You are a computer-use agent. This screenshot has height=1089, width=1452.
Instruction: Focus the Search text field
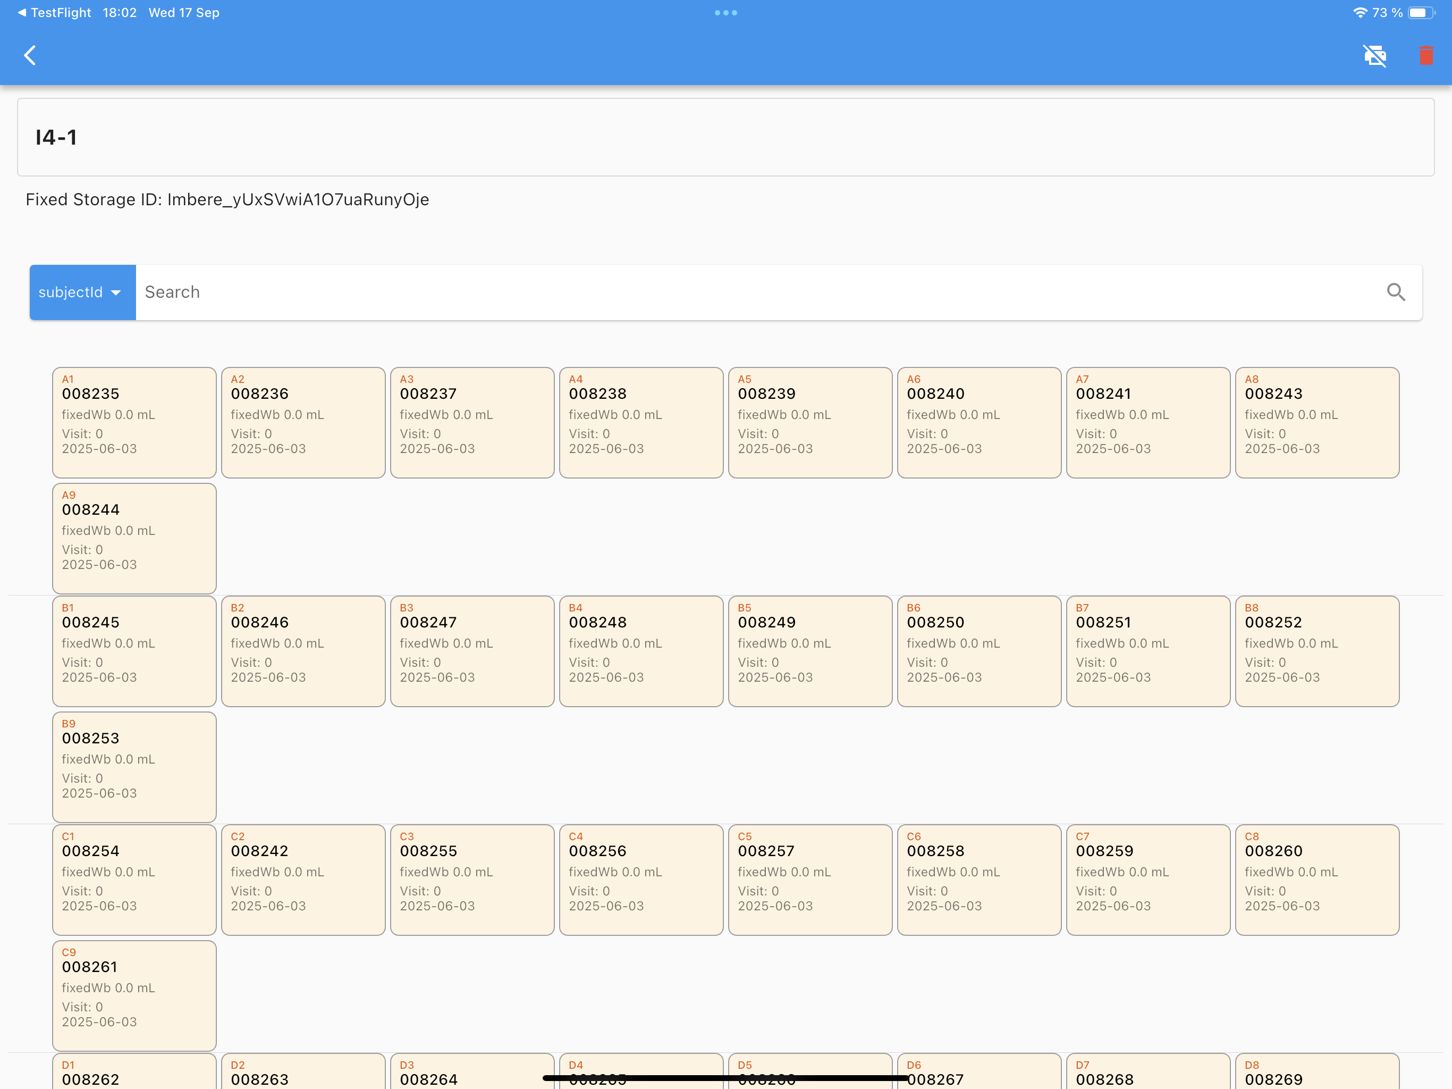(x=755, y=292)
